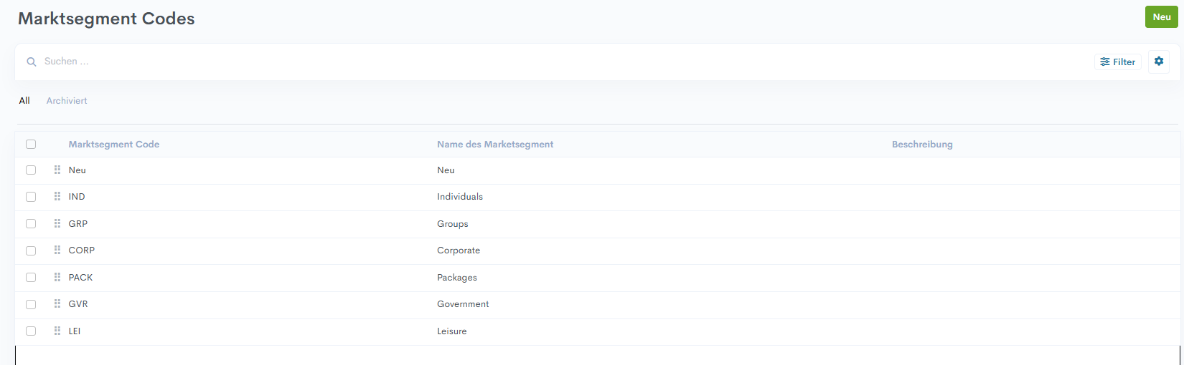Check the box for the IND row
Screen dimensions: 1184x365
point(31,197)
